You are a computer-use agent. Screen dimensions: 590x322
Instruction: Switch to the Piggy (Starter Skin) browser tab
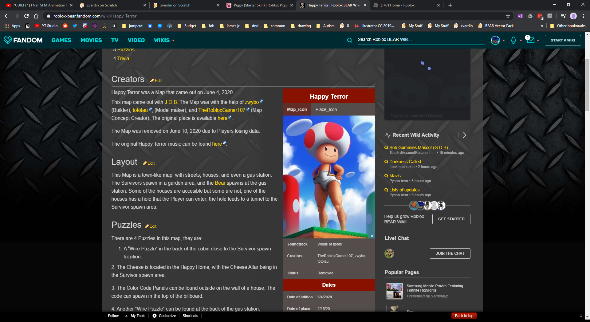click(x=260, y=5)
